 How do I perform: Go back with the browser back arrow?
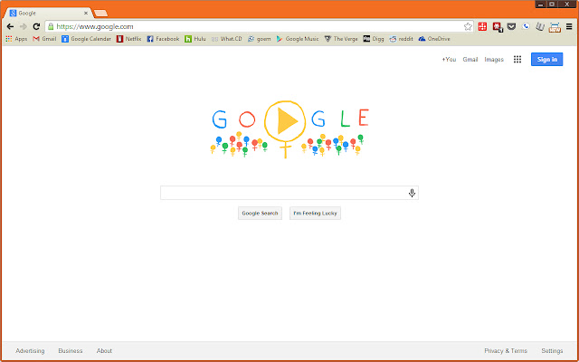[x=10, y=26]
